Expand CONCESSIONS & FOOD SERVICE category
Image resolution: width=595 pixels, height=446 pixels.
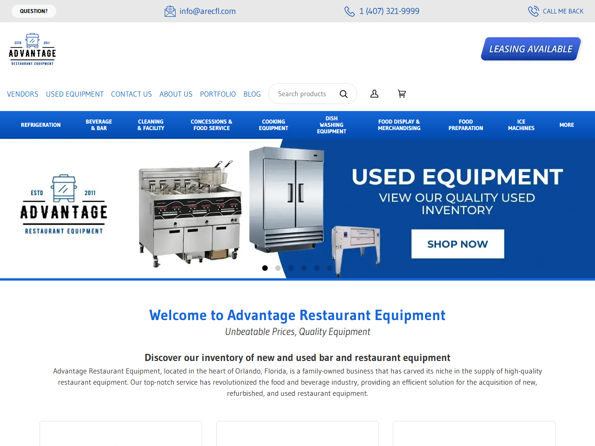click(x=212, y=125)
